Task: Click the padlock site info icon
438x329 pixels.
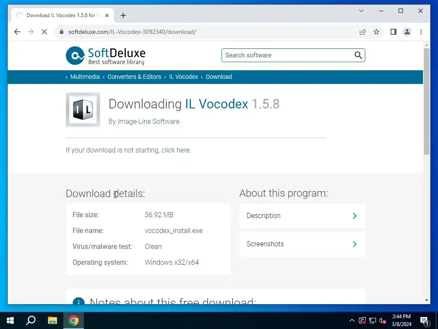Action: 62,32
